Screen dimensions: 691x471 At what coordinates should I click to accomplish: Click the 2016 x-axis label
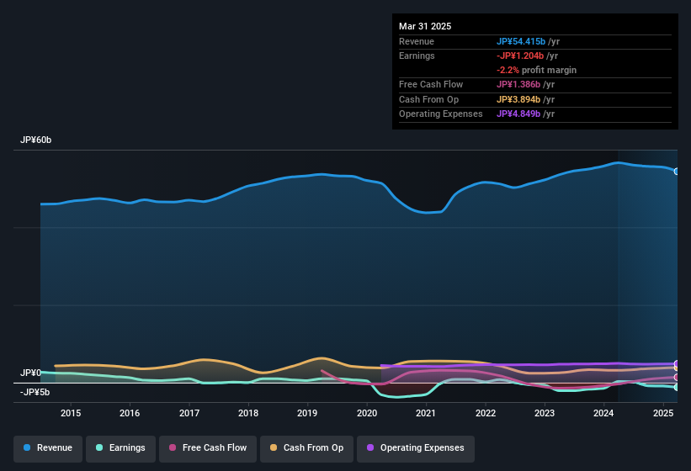pyautogui.click(x=130, y=413)
